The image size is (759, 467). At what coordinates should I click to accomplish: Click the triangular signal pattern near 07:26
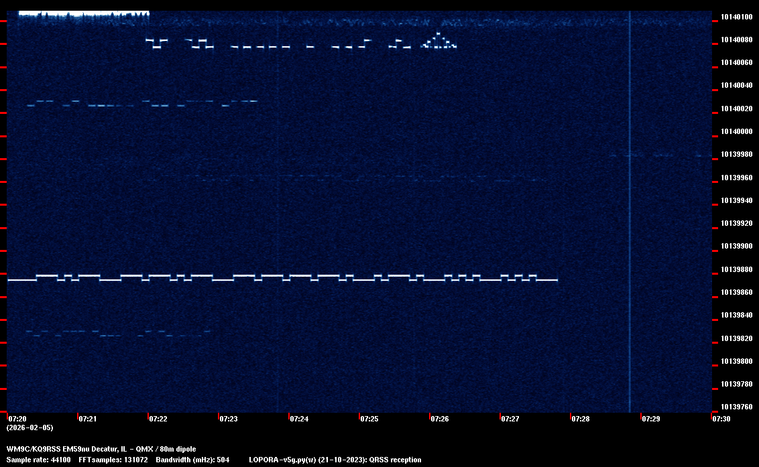pos(439,42)
